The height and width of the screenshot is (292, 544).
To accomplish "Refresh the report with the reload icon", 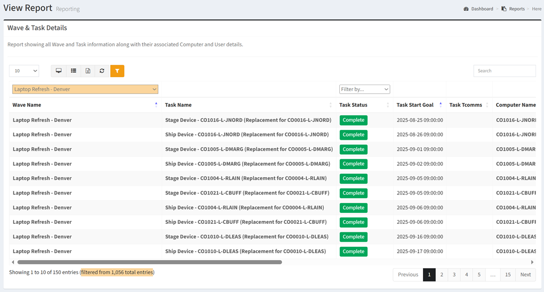I will coord(102,71).
